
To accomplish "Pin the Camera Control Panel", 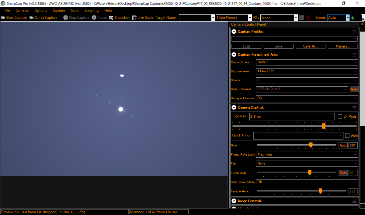I will [362, 24].
